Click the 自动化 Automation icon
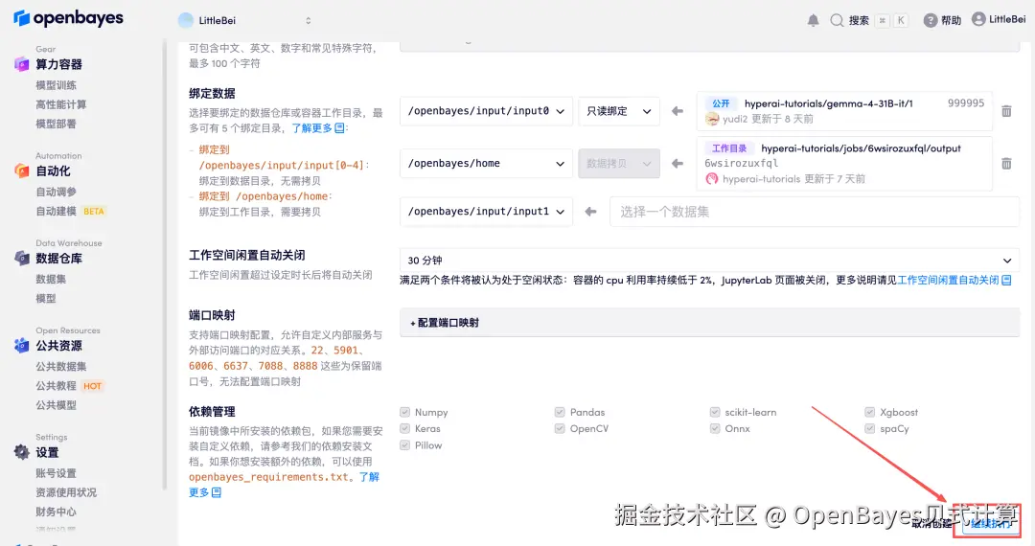This screenshot has height=546, width=1035. [x=22, y=171]
